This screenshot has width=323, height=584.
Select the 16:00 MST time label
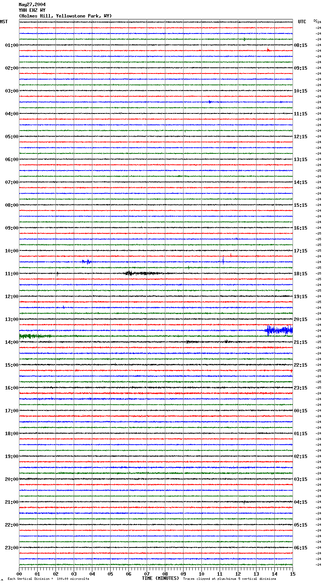[12, 388]
